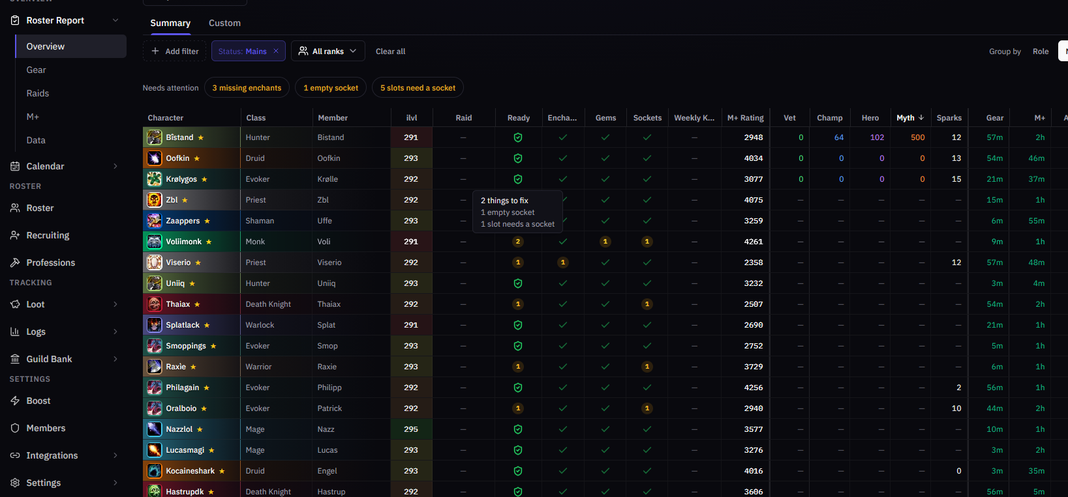Click Bistand's Hero value 102

click(877, 137)
